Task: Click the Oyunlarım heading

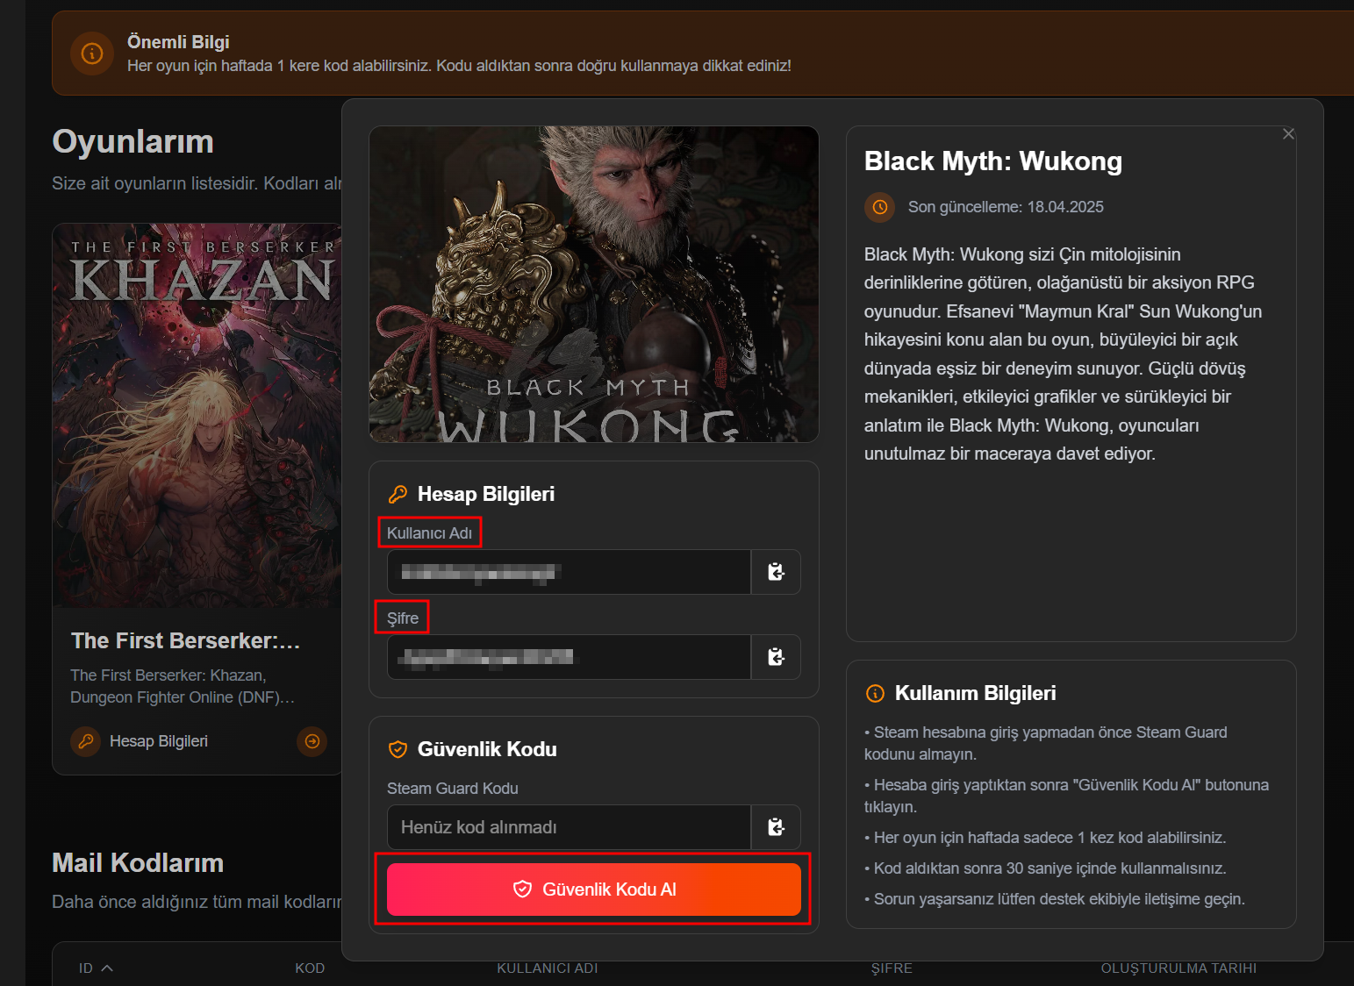Action: click(133, 142)
